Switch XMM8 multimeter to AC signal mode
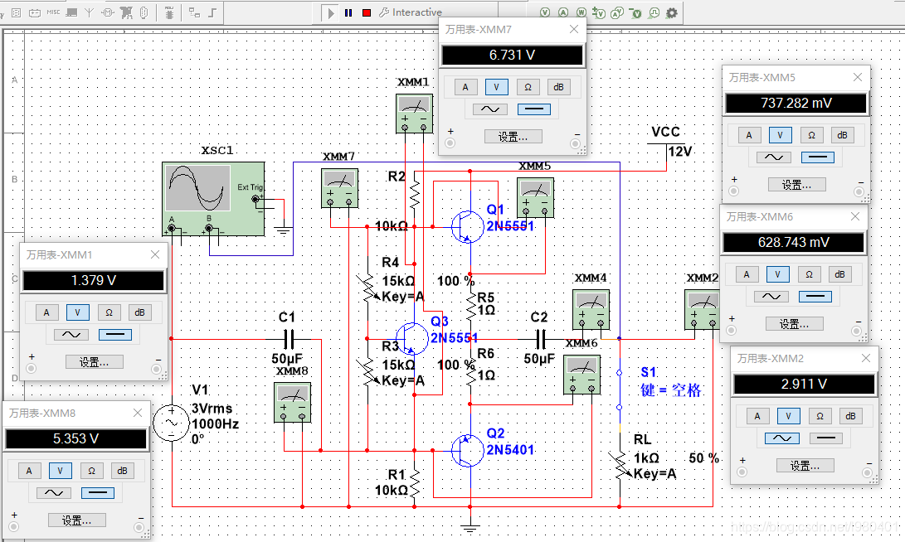 point(54,493)
